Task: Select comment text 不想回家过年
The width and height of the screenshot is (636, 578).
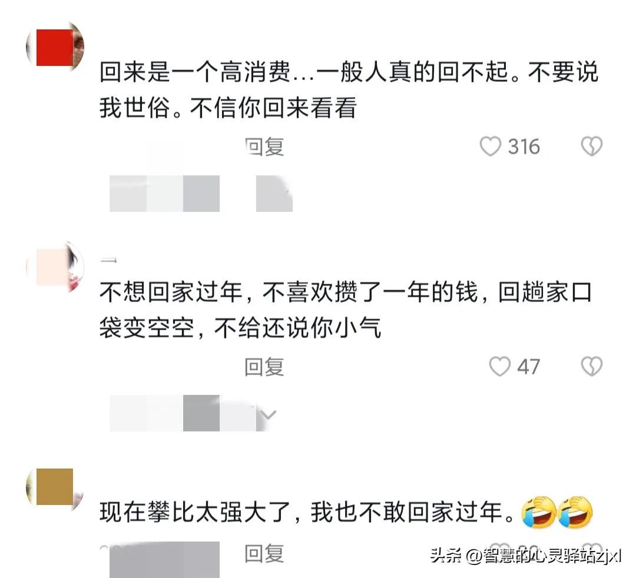Action: [171, 292]
